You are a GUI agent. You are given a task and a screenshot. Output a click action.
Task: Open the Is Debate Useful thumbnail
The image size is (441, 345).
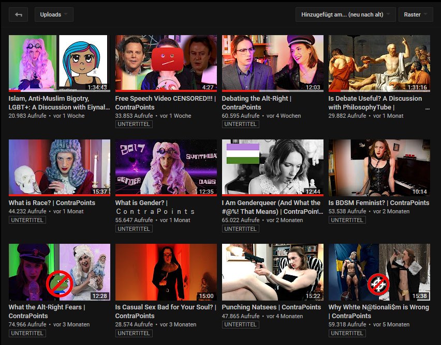[x=379, y=63]
